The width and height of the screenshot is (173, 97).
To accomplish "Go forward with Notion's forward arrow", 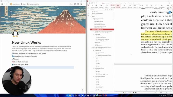I will (x=7, y=4).
